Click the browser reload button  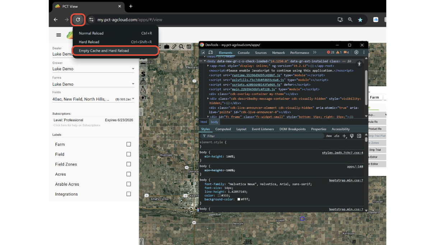coord(78,19)
